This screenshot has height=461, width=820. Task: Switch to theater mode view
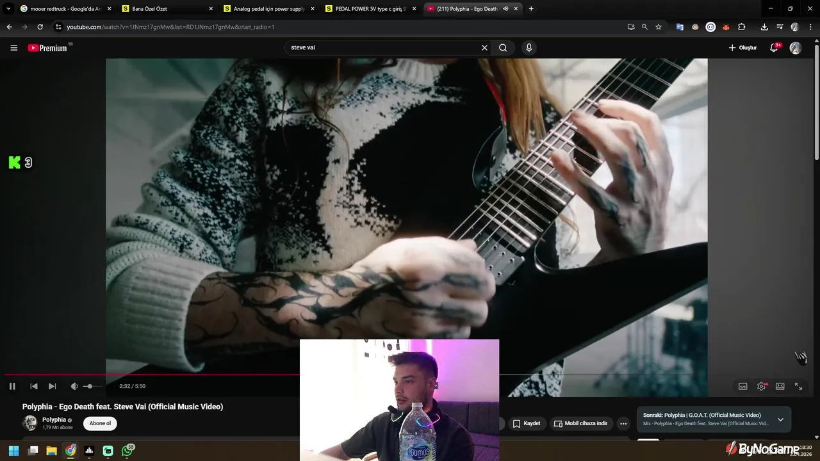click(x=780, y=386)
